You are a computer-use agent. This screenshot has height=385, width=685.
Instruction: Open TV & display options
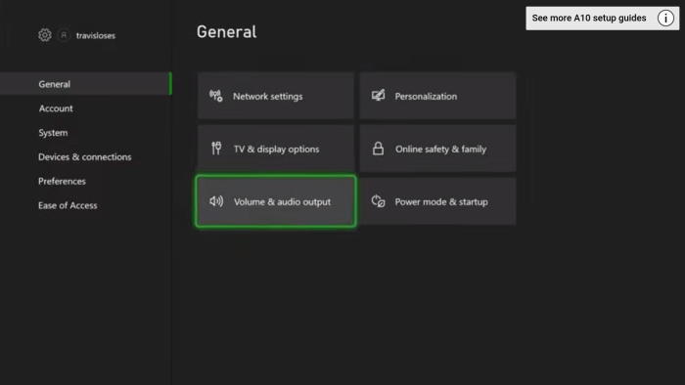tap(276, 149)
